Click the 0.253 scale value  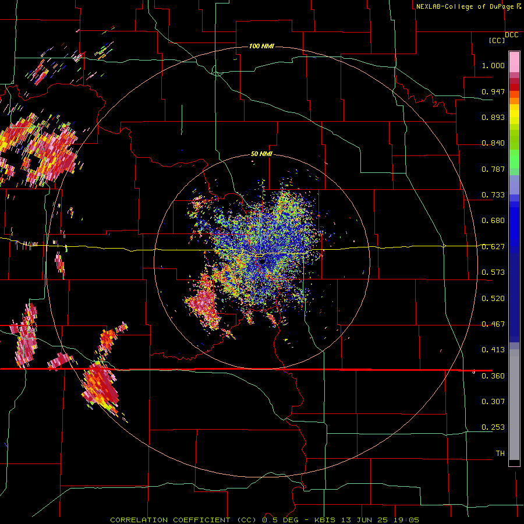pyautogui.click(x=493, y=427)
